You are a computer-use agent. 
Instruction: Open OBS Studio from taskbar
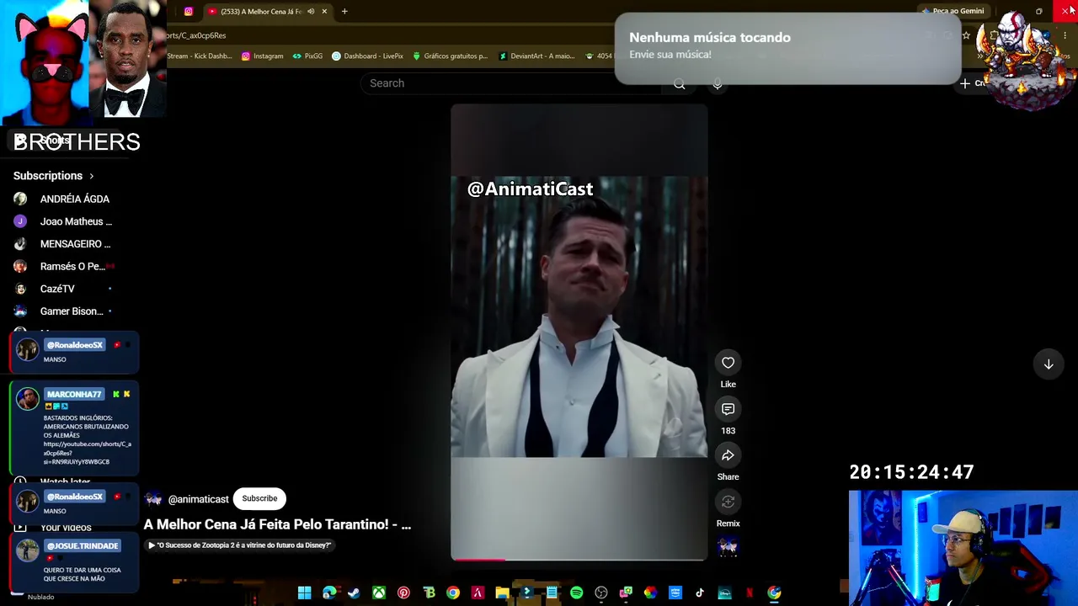600,593
